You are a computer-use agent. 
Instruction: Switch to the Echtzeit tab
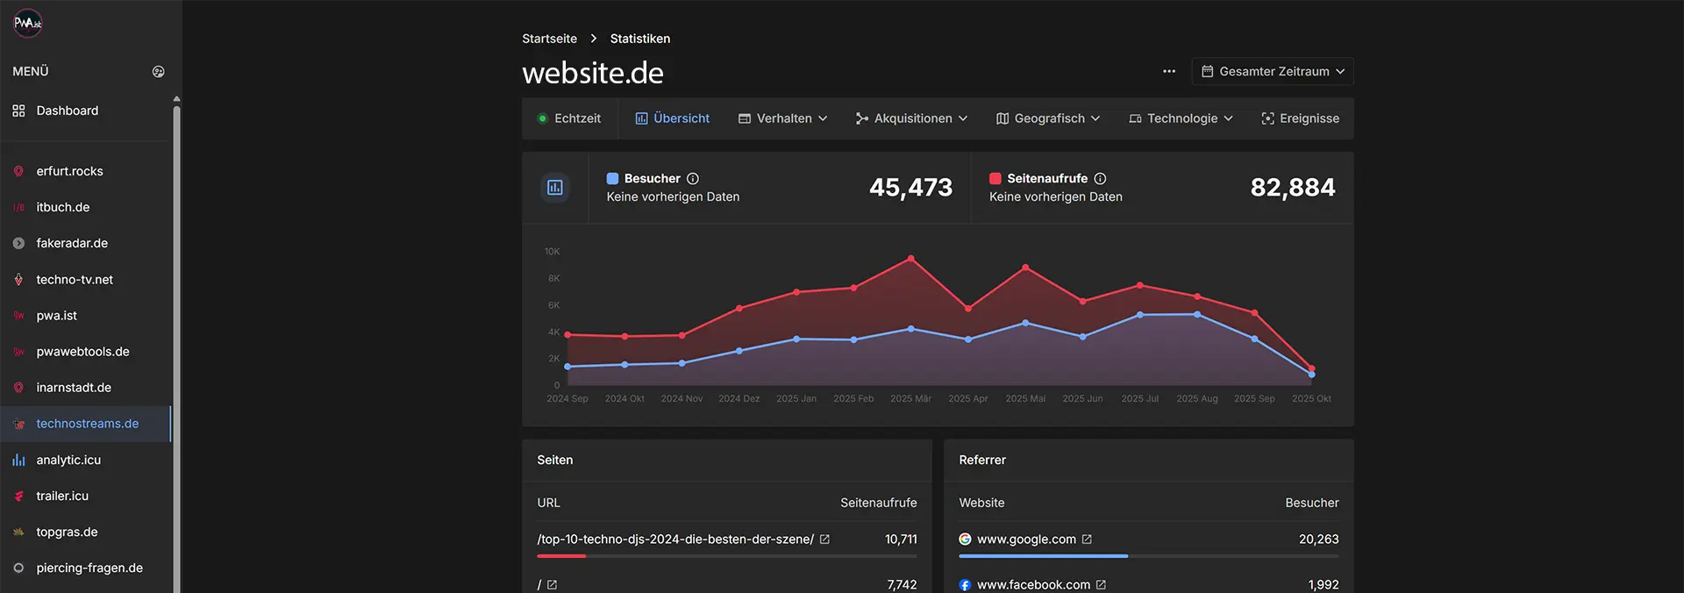[569, 118]
